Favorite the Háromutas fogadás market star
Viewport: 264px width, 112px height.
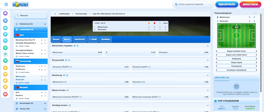pyautogui.click(x=78, y=46)
